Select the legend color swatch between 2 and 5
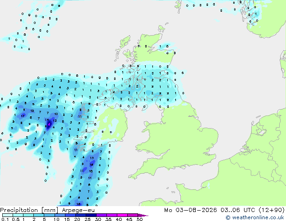286x221 pixels. (x=39, y=215)
